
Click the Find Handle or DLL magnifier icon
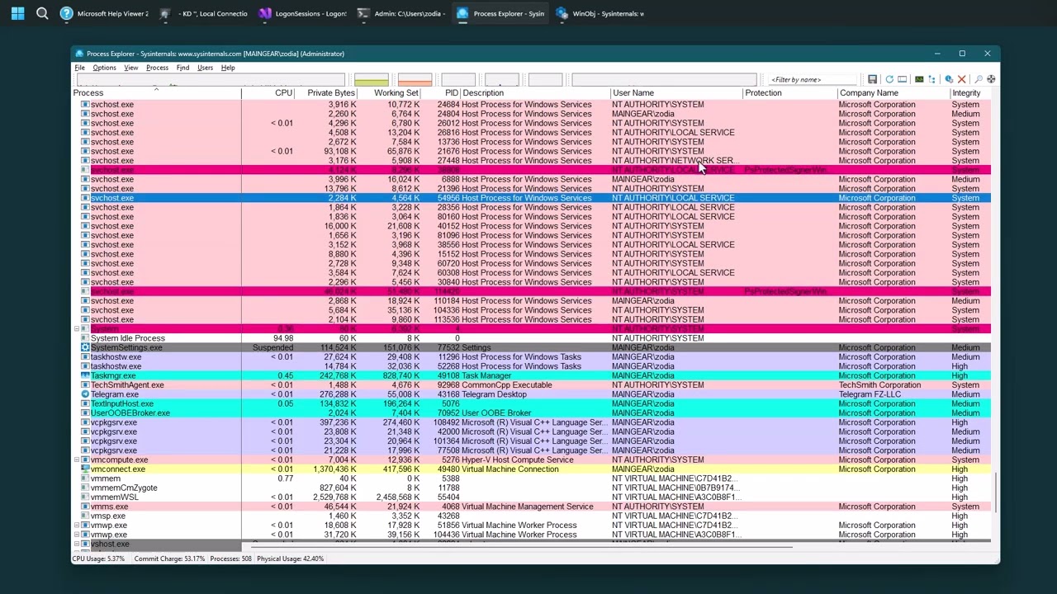[x=979, y=79]
